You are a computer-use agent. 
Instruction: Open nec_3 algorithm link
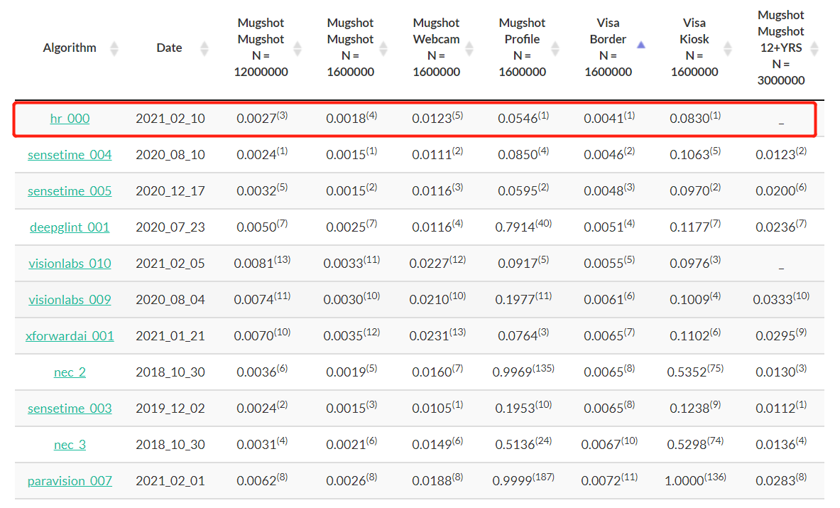click(x=70, y=445)
